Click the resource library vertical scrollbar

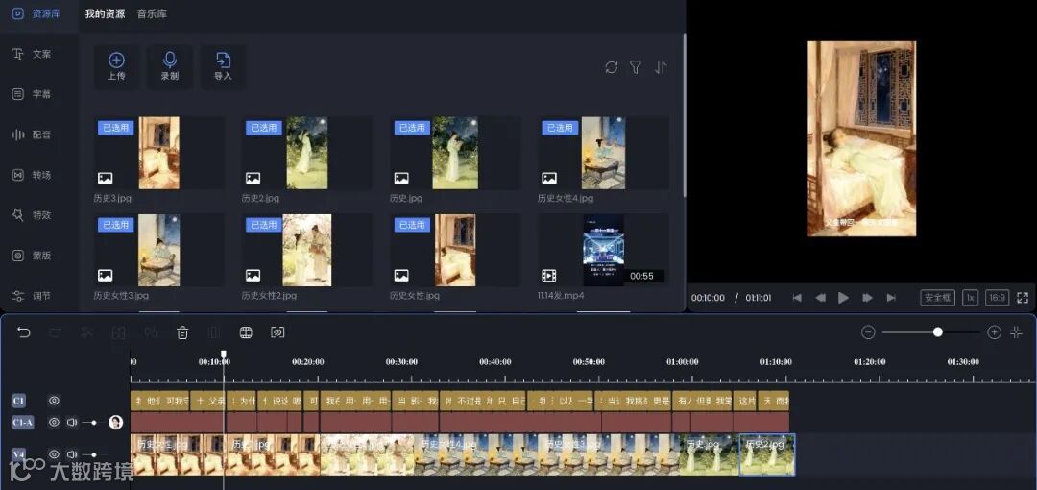point(684,116)
